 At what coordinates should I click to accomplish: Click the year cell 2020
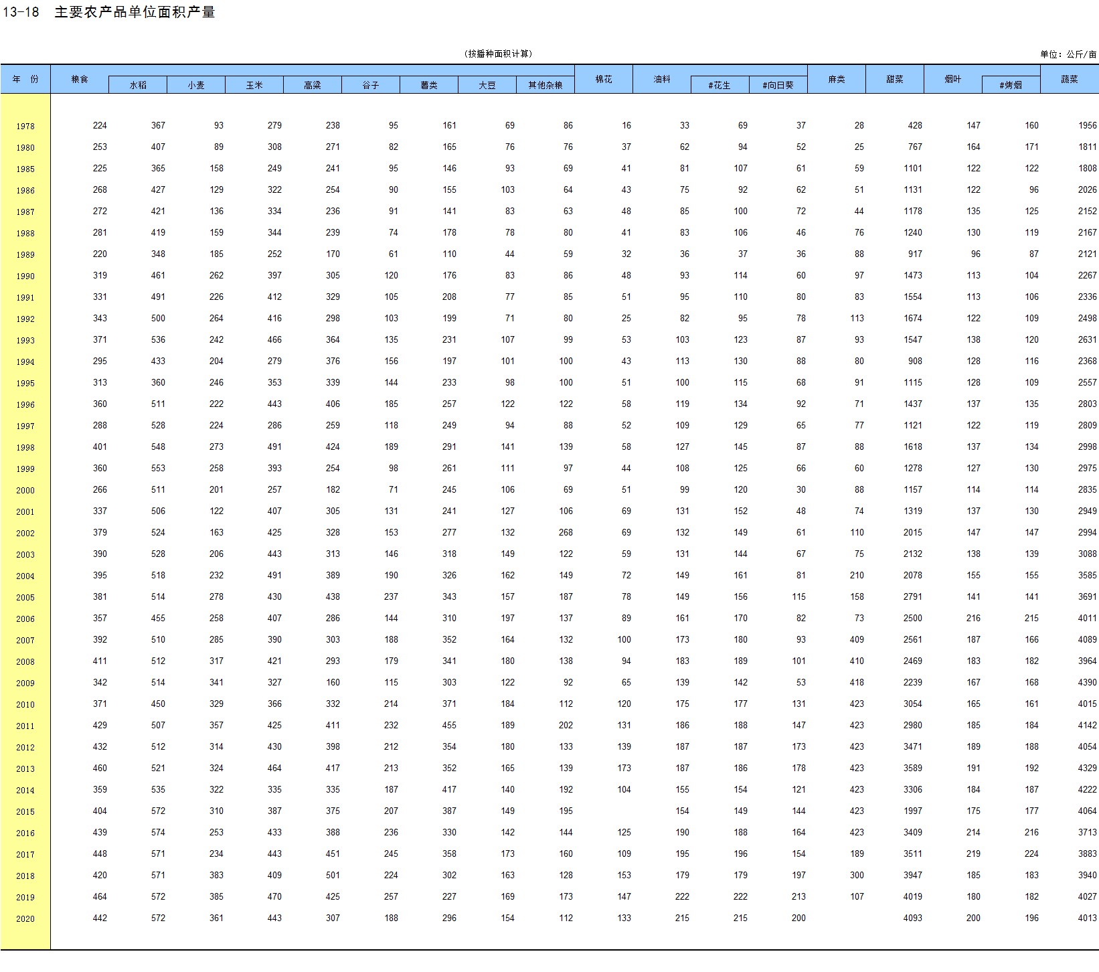pos(25,918)
